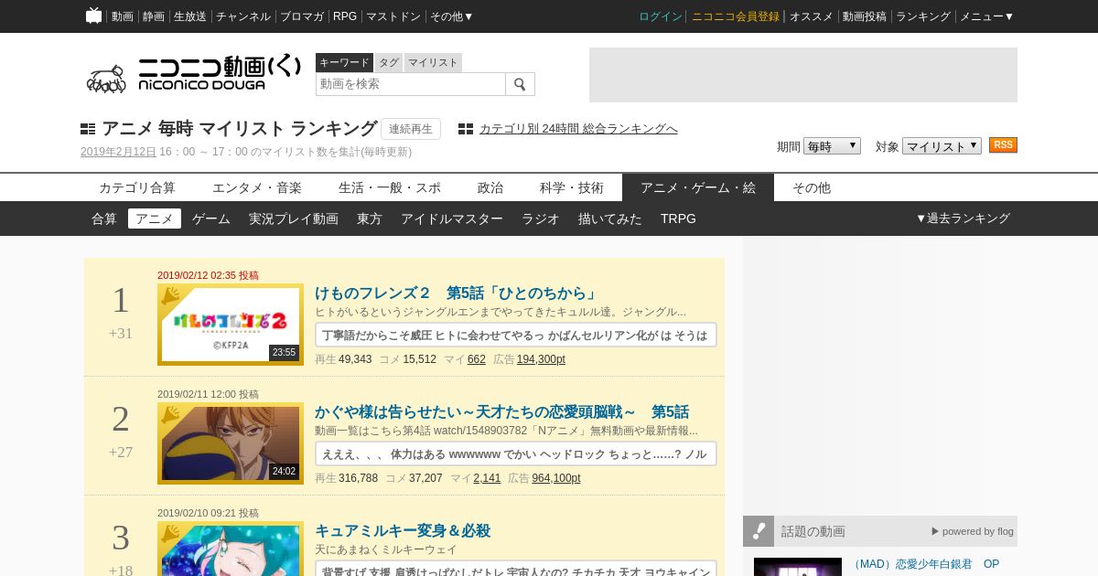Open 生放送 in top navigation
1098x576 pixels.
(x=190, y=16)
